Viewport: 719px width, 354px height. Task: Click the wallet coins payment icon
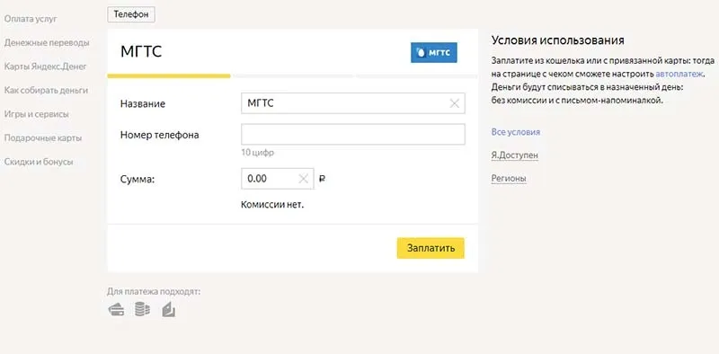pos(142,309)
